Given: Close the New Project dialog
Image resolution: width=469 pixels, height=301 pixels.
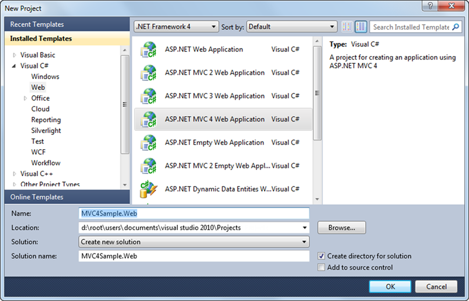Looking at the screenshot, I should point(452,6).
